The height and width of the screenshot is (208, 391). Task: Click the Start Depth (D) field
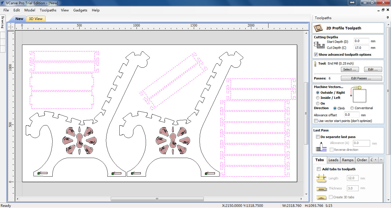click(x=361, y=41)
